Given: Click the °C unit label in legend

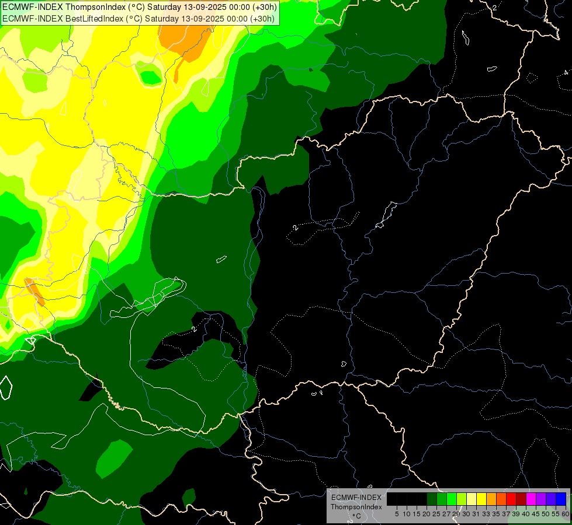Looking at the screenshot, I should pos(357,516).
